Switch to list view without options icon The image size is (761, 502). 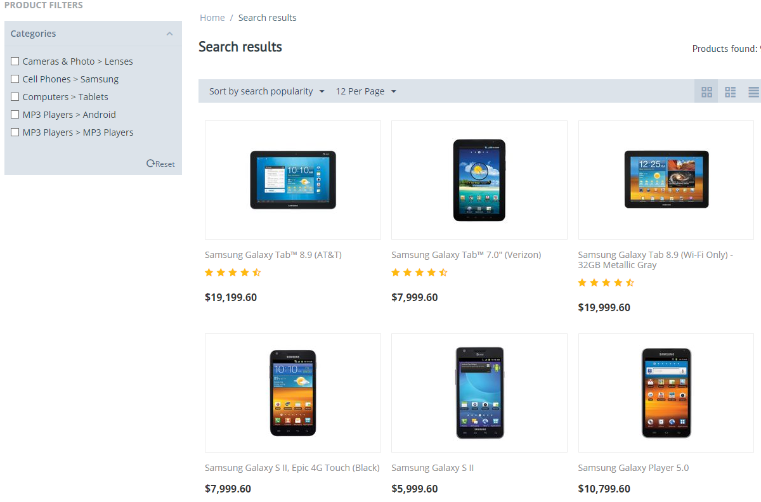pos(731,92)
